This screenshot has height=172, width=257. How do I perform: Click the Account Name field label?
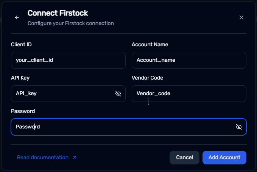point(150,45)
